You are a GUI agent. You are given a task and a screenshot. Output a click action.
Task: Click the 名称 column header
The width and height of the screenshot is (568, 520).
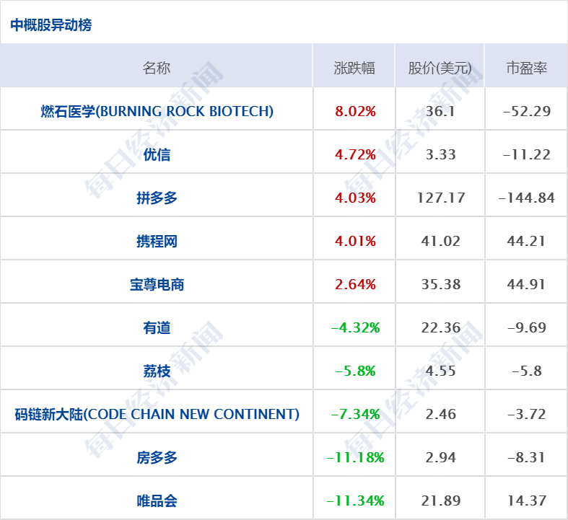157,68
